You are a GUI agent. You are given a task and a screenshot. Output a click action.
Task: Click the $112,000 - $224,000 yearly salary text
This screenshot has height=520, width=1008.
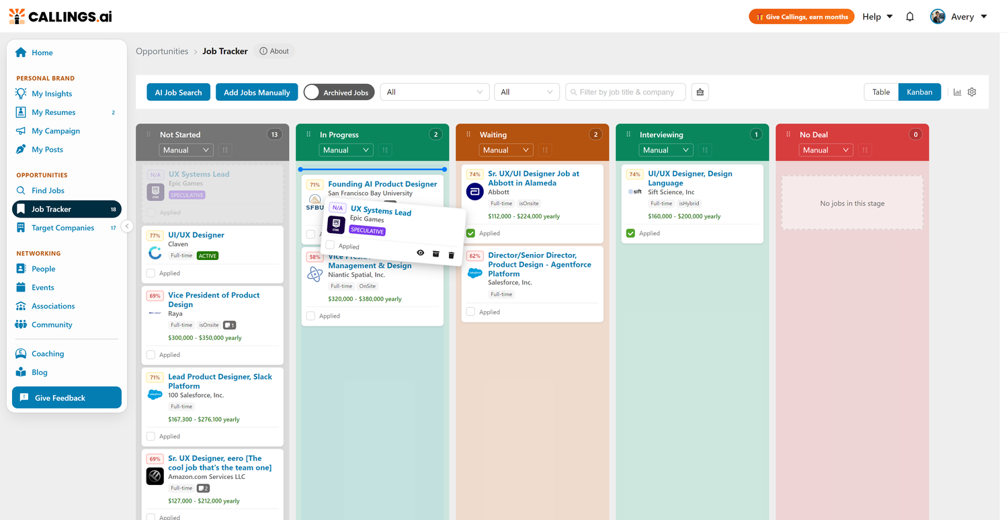[523, 216]
